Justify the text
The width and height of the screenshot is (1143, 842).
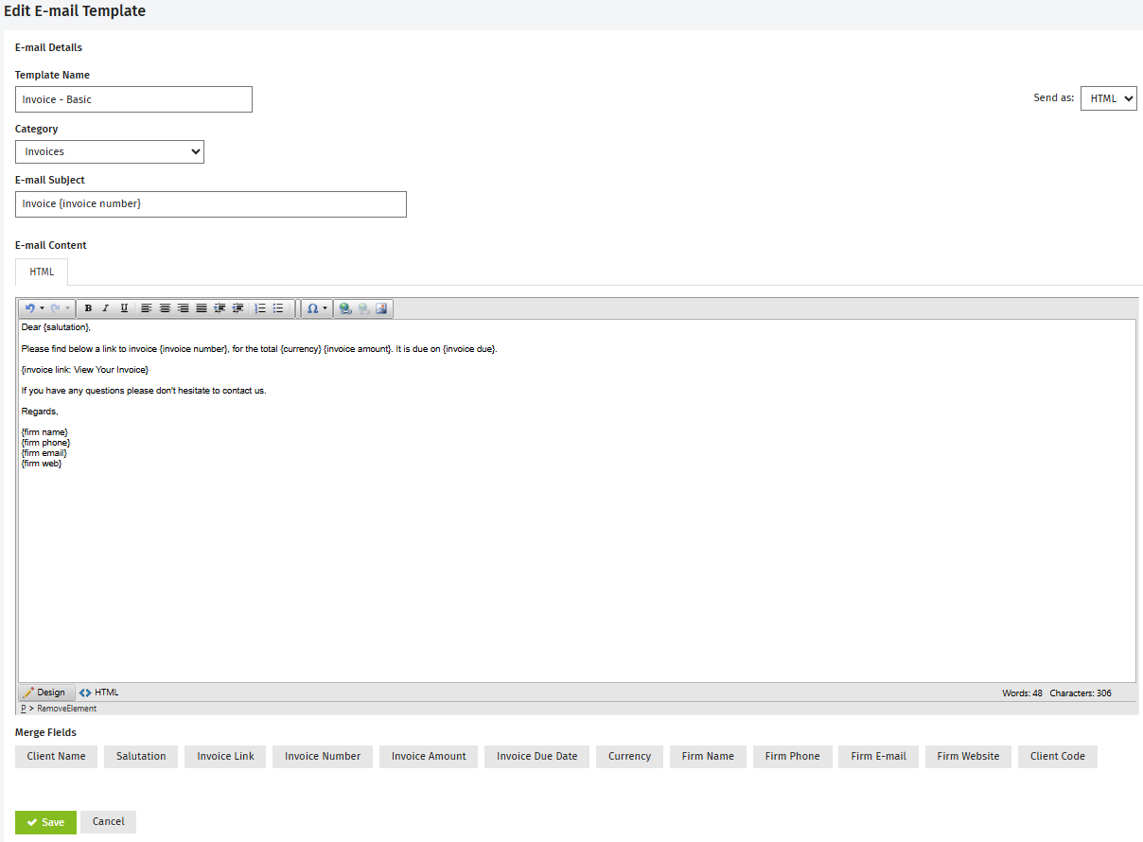(x=202, y=308)
